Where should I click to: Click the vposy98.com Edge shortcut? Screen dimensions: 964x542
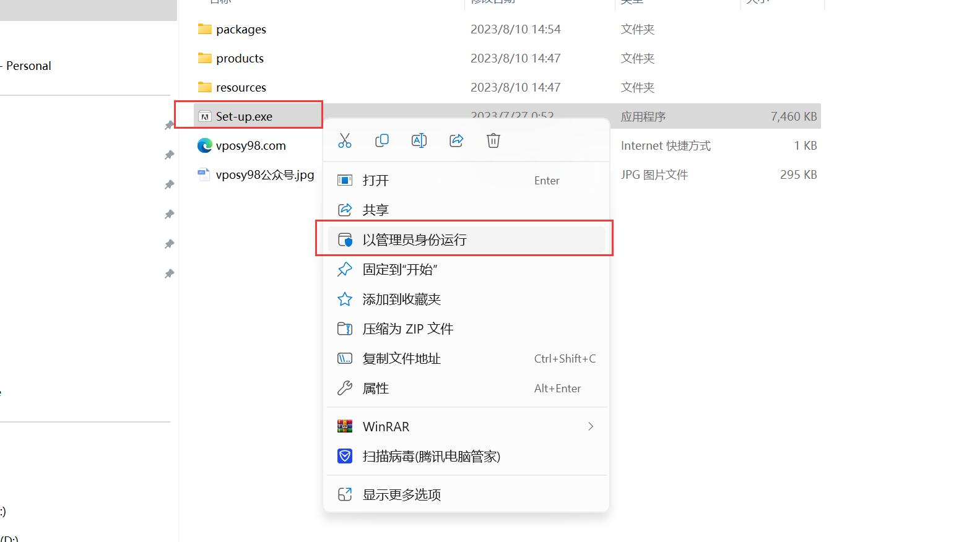[x=251, y=145]
